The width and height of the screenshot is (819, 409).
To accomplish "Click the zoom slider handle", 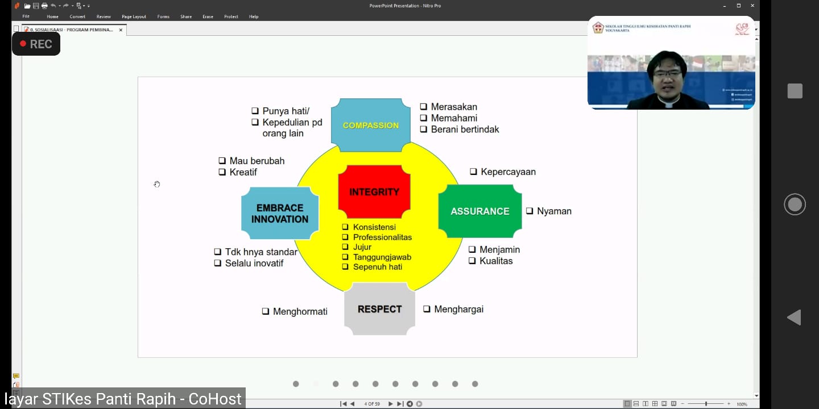I will tap(706, 404).
